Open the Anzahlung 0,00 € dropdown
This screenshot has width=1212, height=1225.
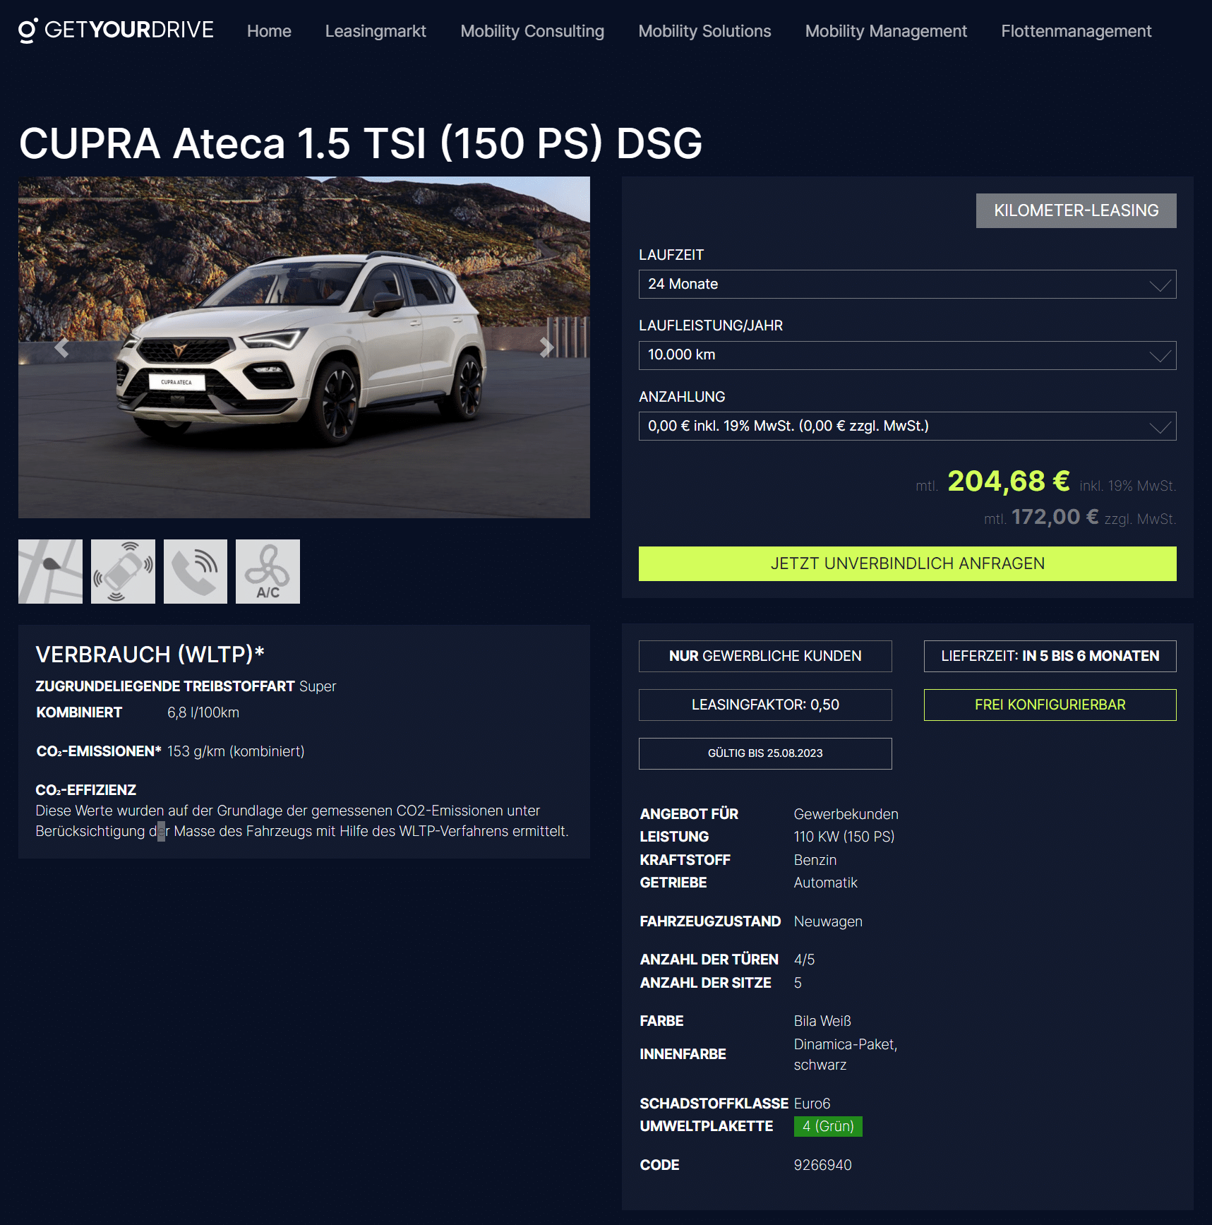(x=907, y=426)
